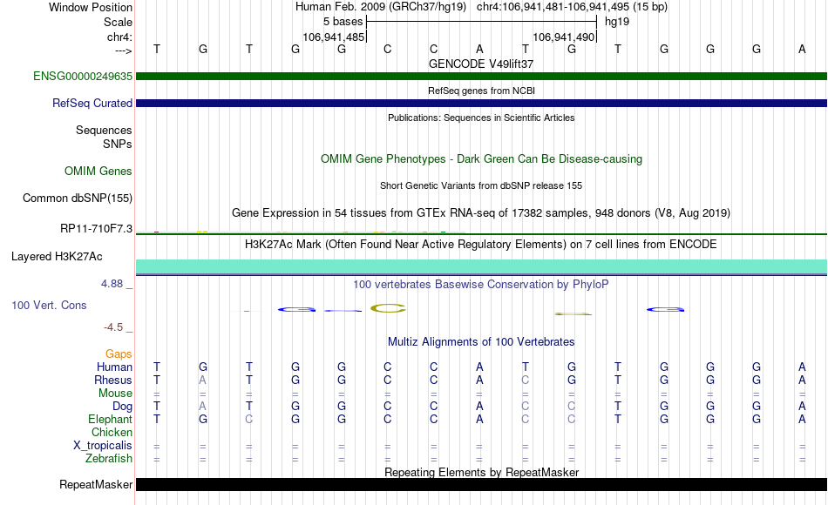Click the RepeatMasker track label
The width and height of the screenshot is (828, 505).
pyautogui.click(x=96, y=484)
